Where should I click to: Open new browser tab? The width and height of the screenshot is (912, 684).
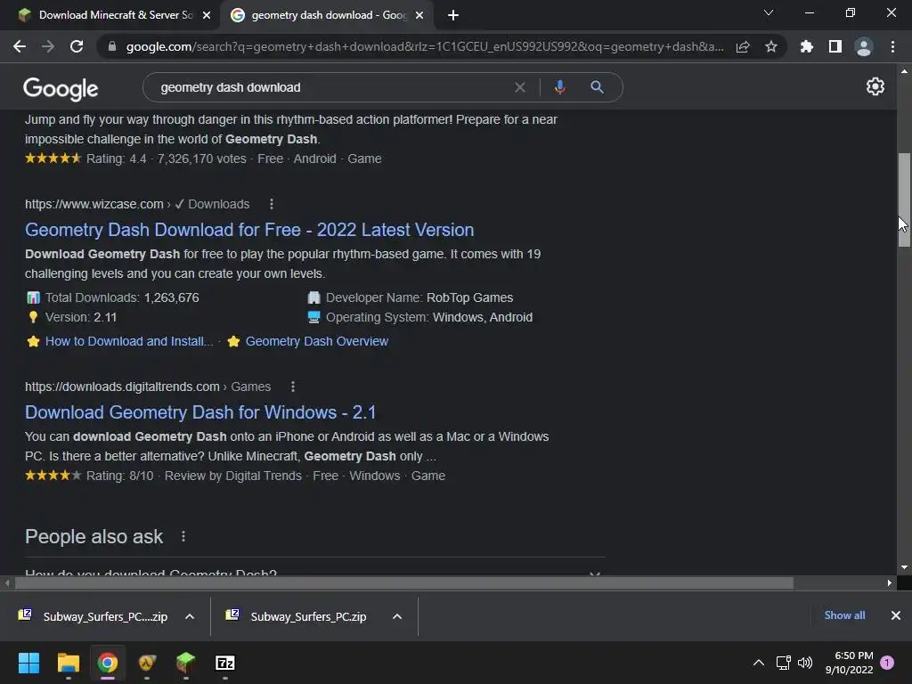[453, 15]
